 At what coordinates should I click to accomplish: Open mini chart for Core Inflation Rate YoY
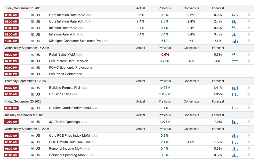tap(235, 21)
